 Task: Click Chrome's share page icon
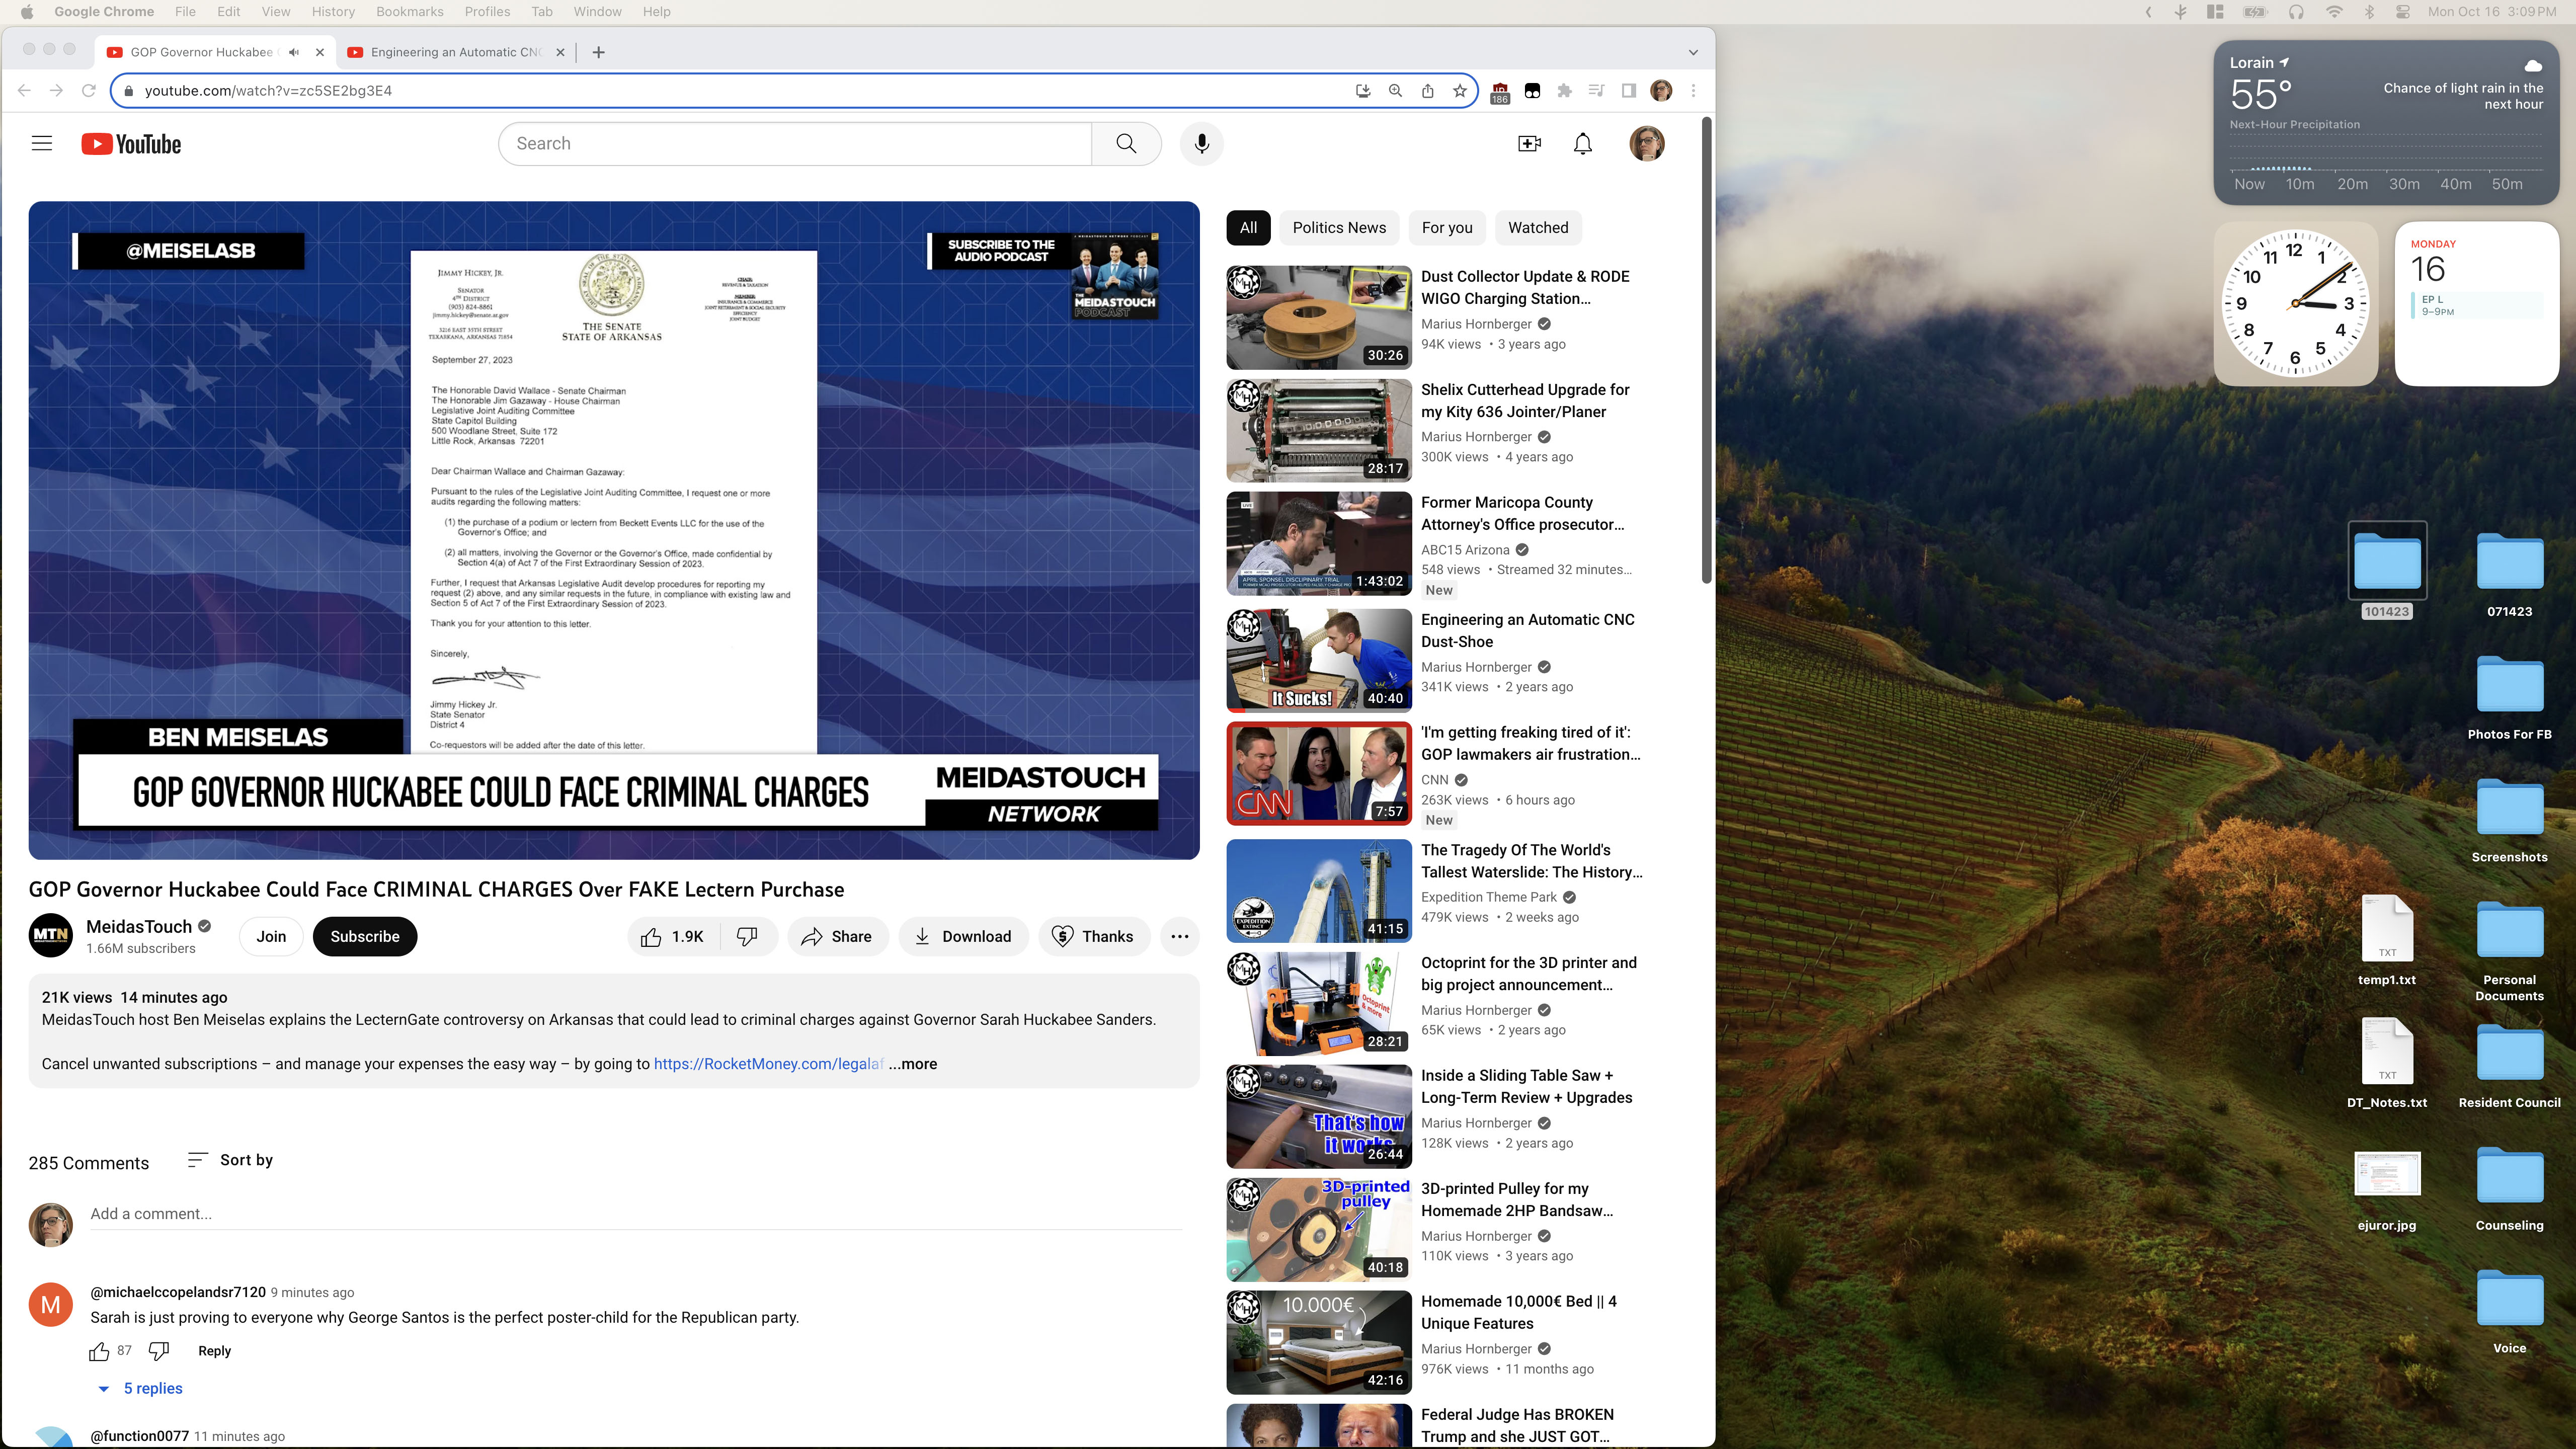pyautogui.click(x=1427, y=91)
